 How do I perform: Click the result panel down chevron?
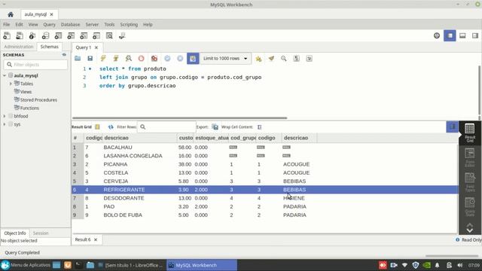470,230
